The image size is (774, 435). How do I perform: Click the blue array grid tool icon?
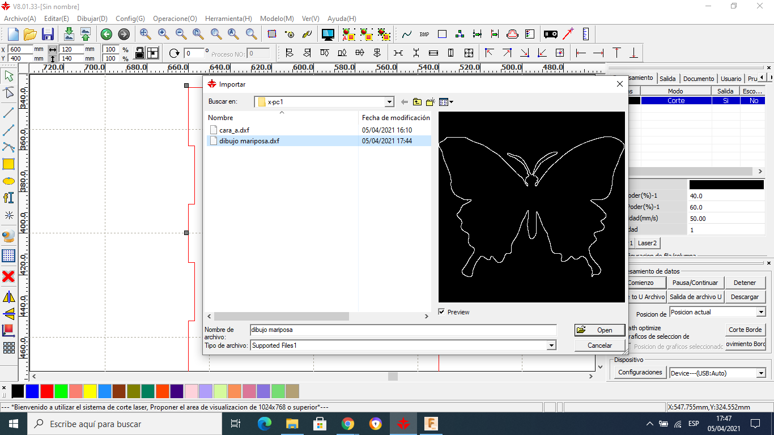point(8,255)
